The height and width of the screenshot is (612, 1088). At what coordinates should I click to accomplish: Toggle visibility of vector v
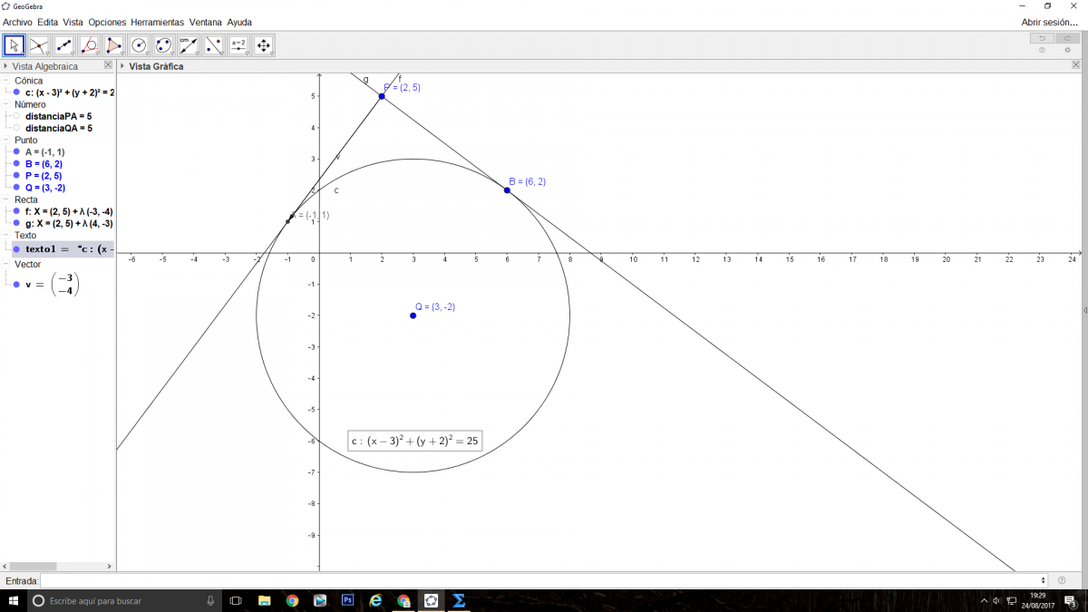click(16, 285)
